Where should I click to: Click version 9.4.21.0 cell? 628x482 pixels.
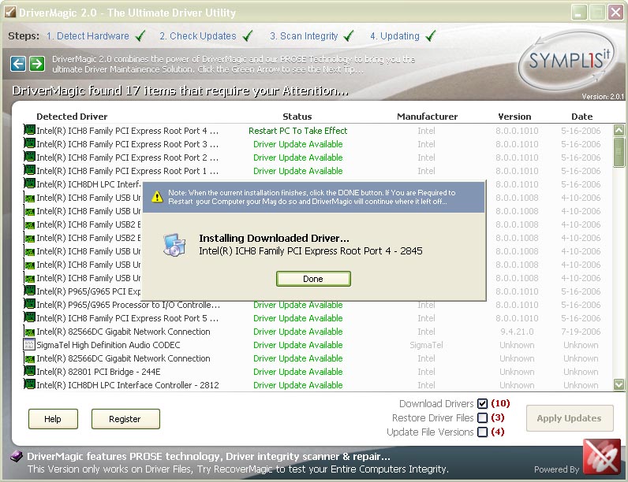click(517, 332)
